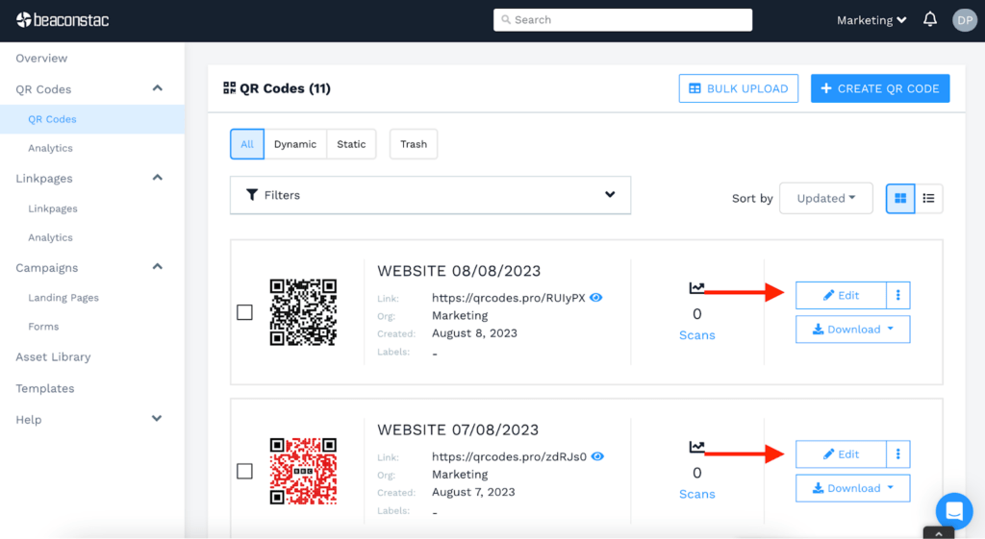Select the All tab
The height and width of the screenshot is (539, 985).
[x=247, y=144]
